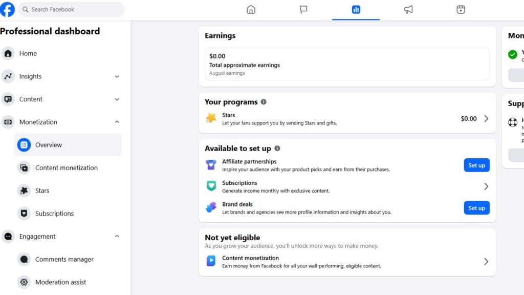The height and width of the screenshot is (295, 524).
Task: Open the Home tab icon in top navigation
Action: pos(251,9)
